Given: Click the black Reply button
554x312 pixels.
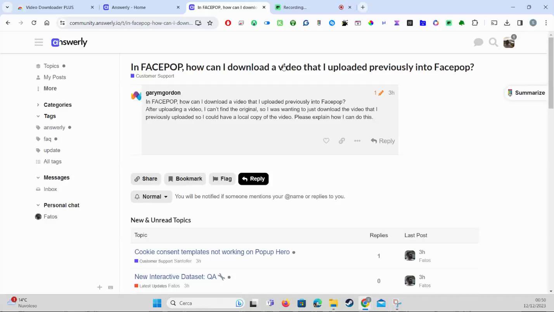Looking at the screenshot, I should (253, 179).
